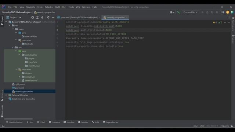Open the Terminal tool window
This screenshot has width=235, height=132.
click(69, 122)
